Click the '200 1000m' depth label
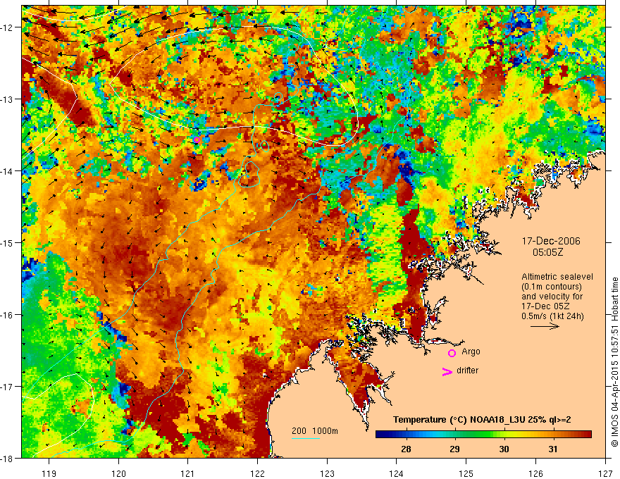The height and width of the screenshot is (479, 620). click(315, 431)
